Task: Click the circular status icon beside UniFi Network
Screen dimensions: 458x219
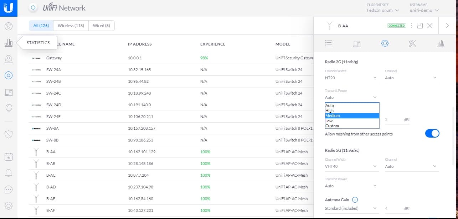Action: point(33,7)
